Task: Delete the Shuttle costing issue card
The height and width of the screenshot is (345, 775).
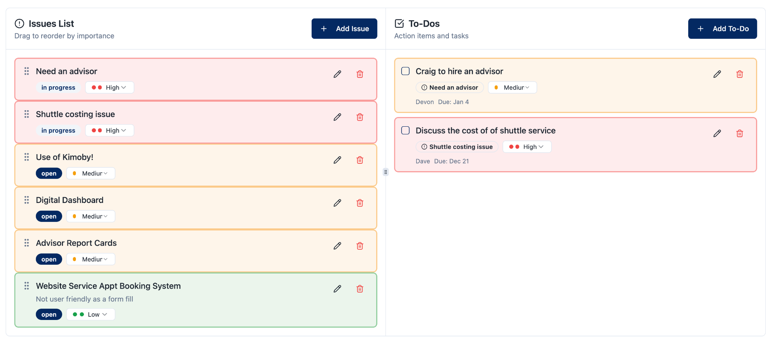Action: click(x=360, y=117)
